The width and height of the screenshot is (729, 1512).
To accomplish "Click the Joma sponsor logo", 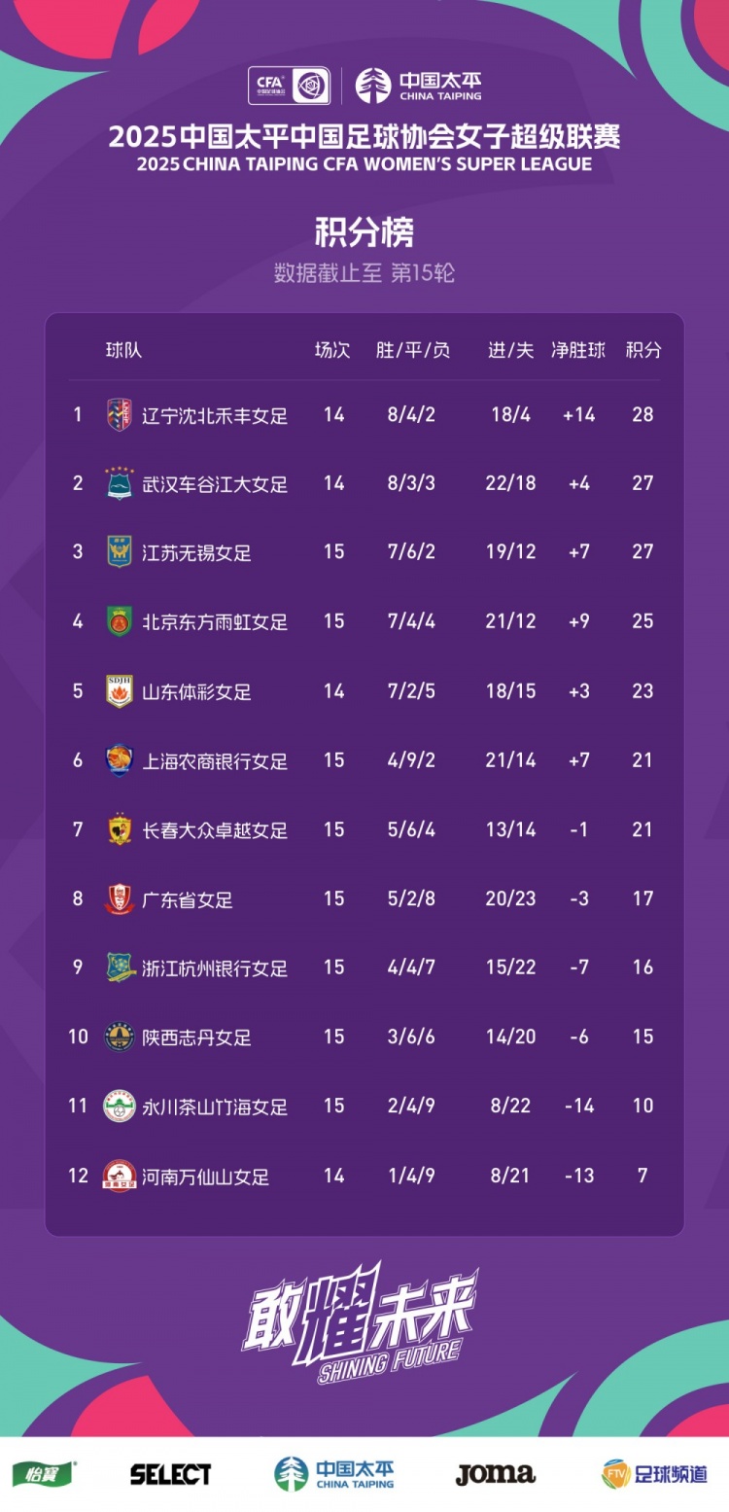I will pyautogui.click(x=496, y=1473).
